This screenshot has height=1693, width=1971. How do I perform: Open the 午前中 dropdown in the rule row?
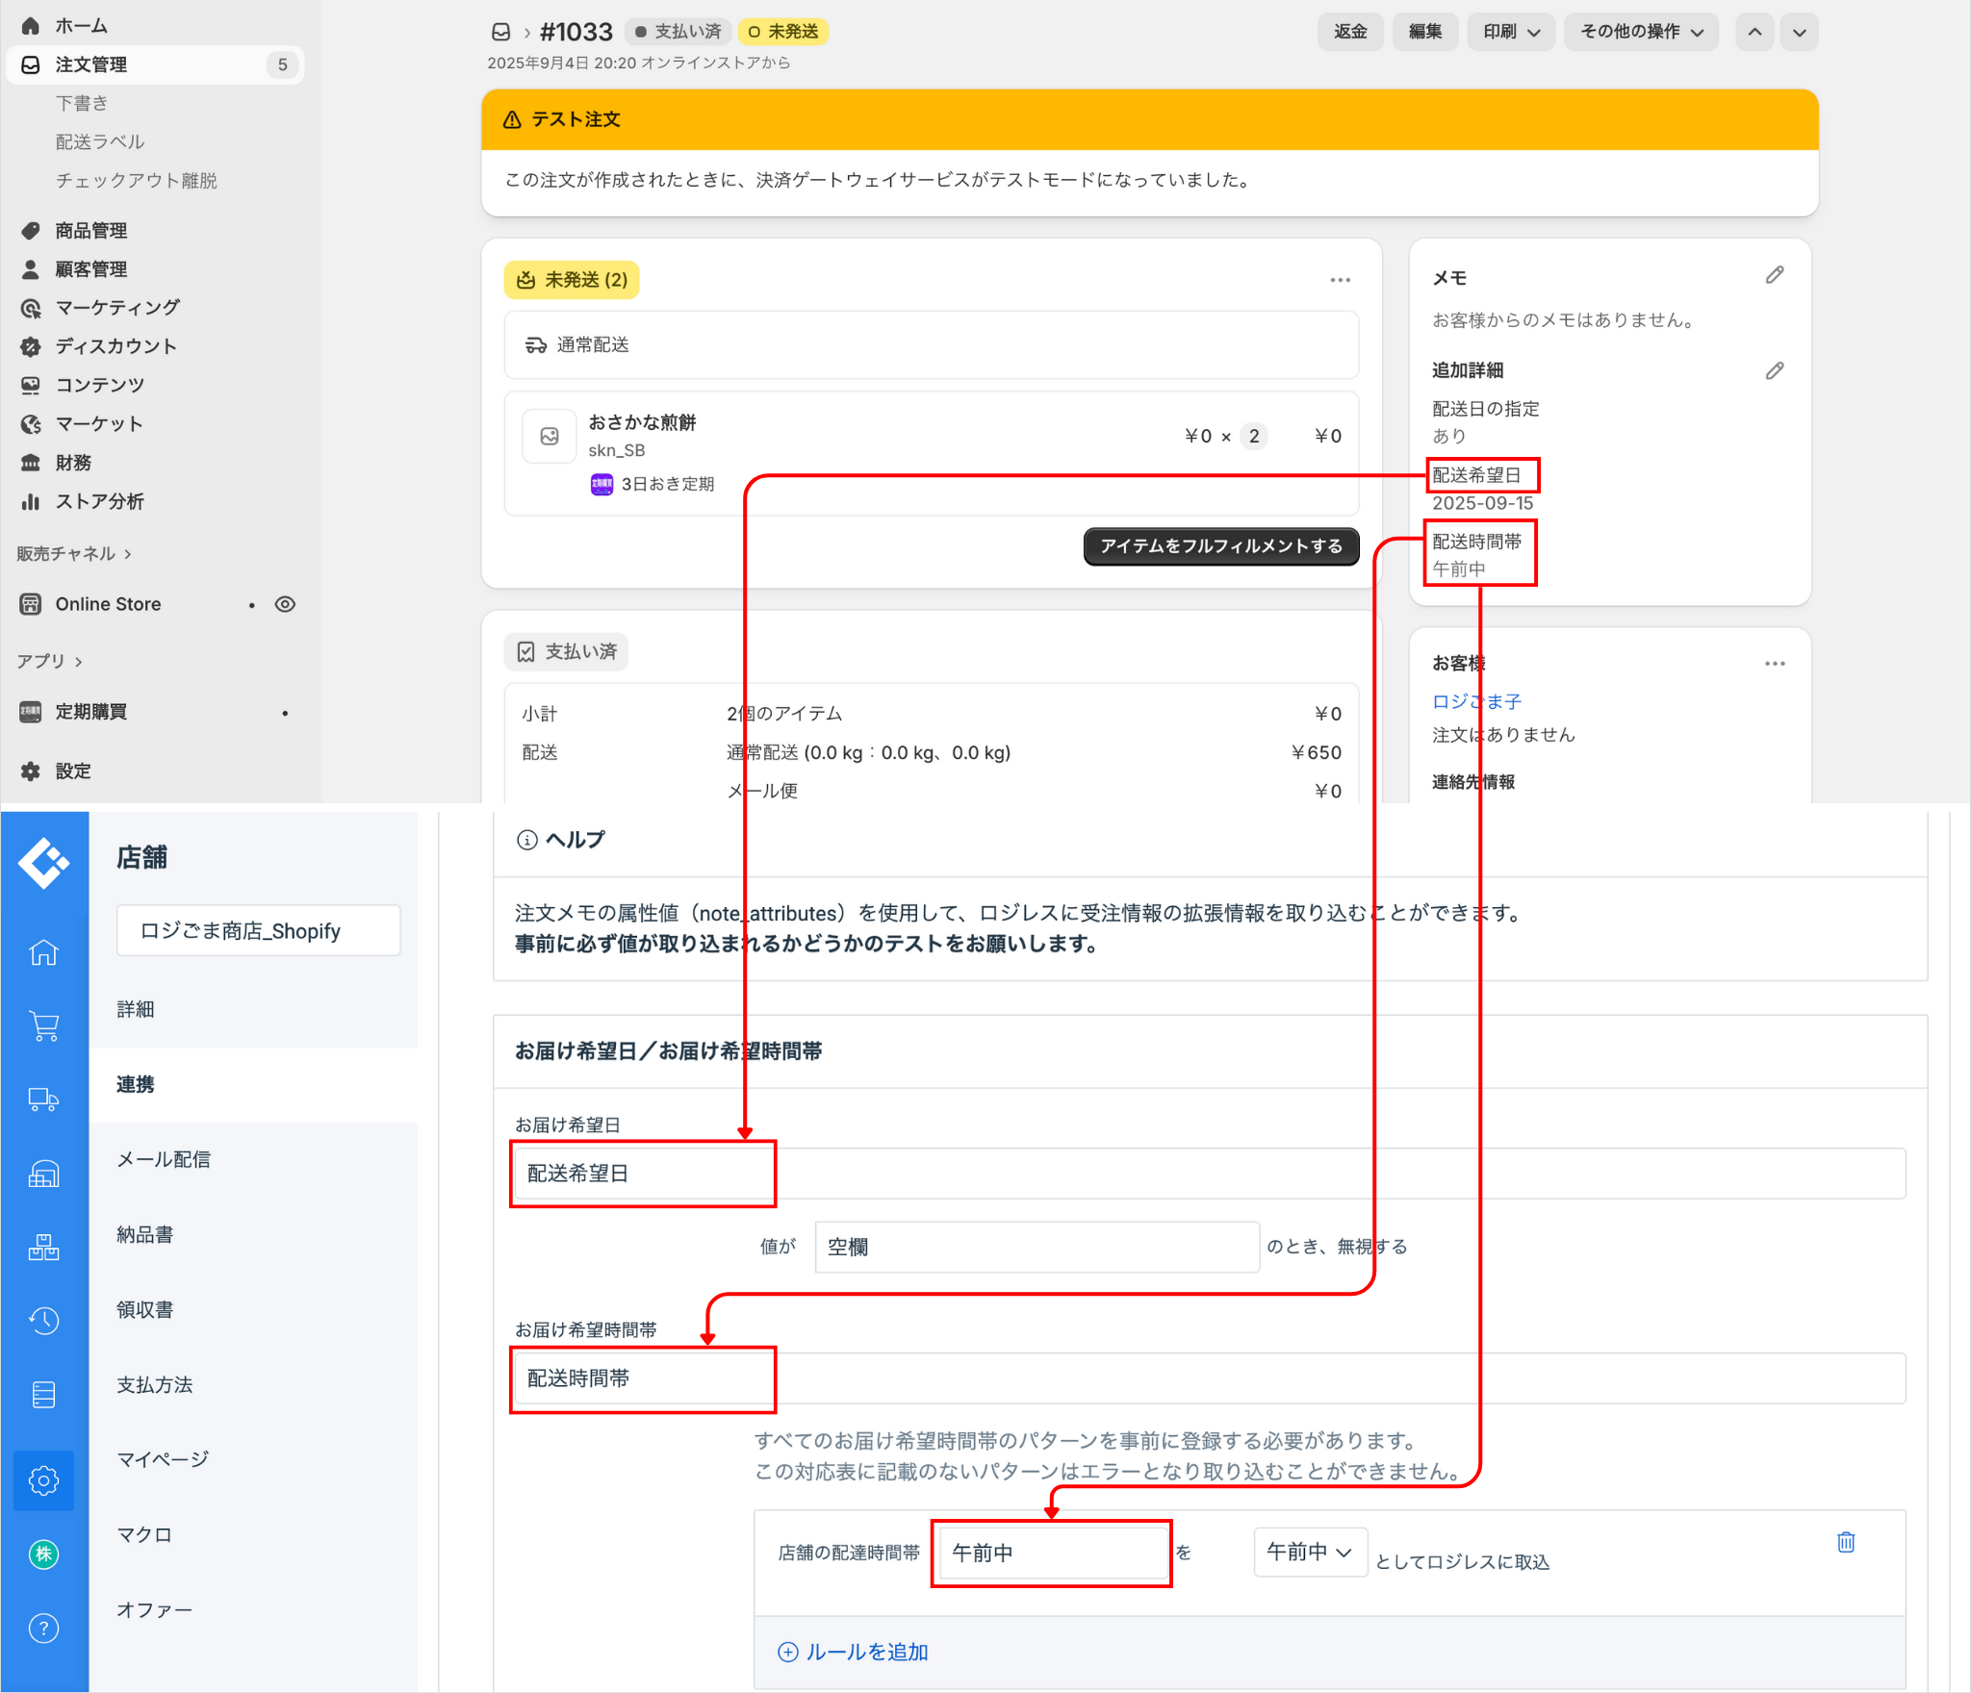click(1309, 1552)
